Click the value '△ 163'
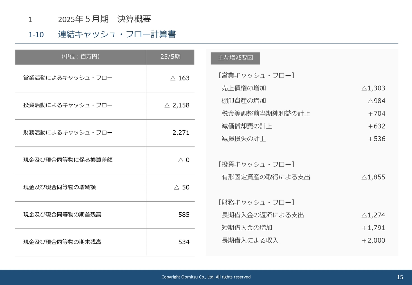 (x=180, y=78)
